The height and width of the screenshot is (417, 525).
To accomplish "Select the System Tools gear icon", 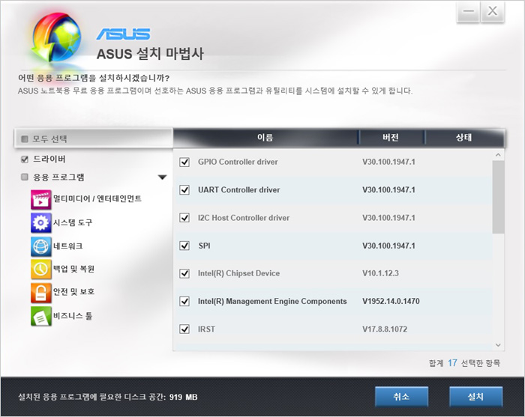I will click(x=40, y=223).
